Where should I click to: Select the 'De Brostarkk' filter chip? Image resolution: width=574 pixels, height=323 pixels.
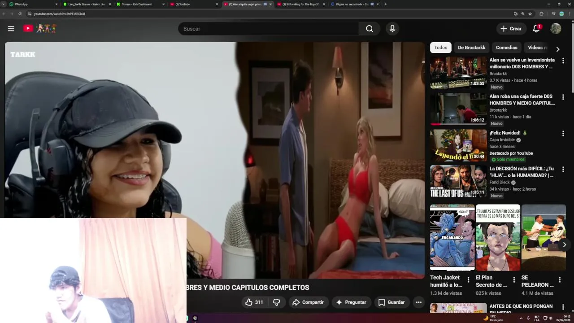click(x=471, y=48)
